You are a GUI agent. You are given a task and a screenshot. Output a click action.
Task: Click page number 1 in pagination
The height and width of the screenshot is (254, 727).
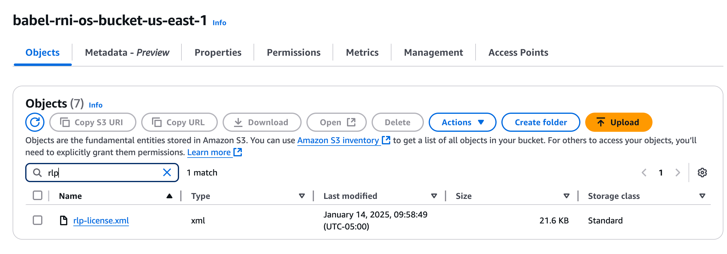pos(661,173)
